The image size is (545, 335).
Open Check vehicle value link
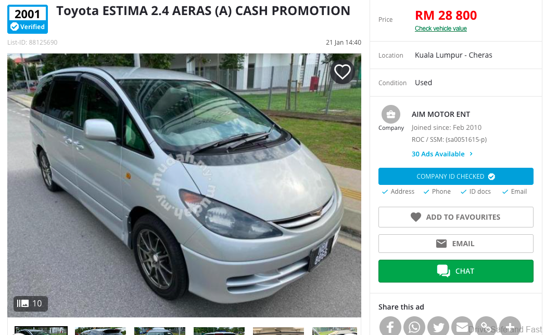440,29
